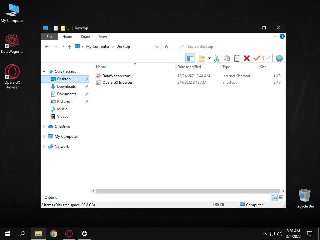Click the Copy toolbar icon

pos(227,58)
